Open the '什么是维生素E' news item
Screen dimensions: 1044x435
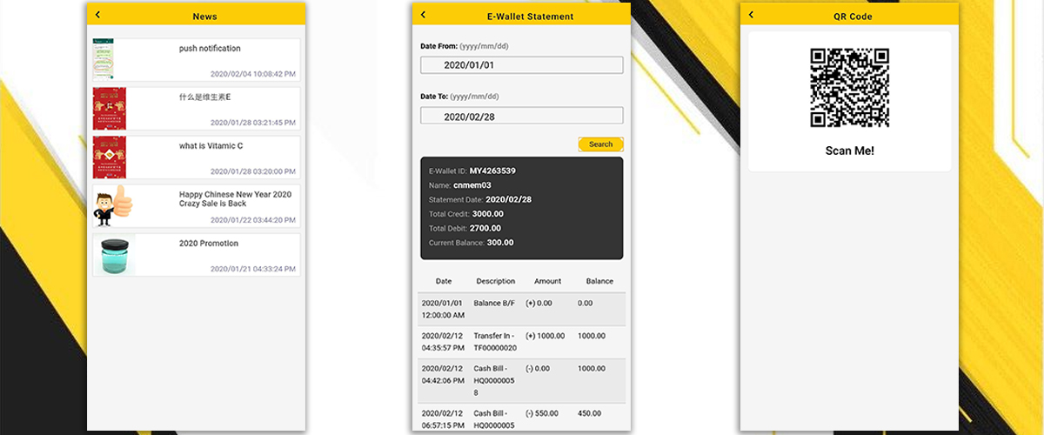pyautogui.click(x=197, y=108)
